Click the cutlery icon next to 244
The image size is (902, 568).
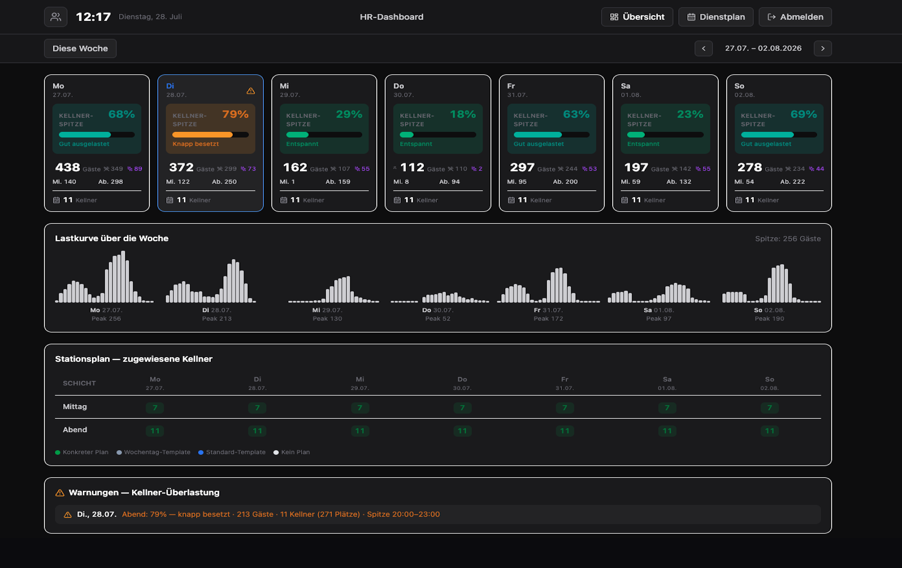click(x=561, y=169)
